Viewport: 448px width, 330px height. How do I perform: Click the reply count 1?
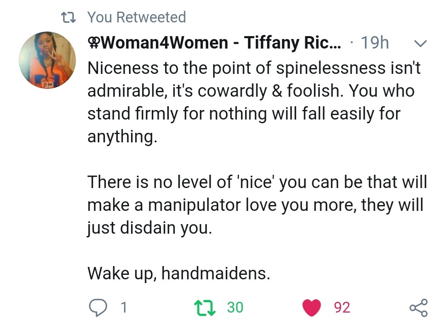(x=123, y=308)
